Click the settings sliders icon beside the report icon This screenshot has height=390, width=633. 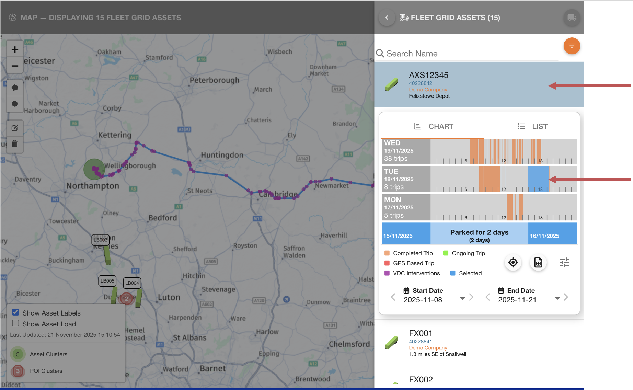(564, 262)
